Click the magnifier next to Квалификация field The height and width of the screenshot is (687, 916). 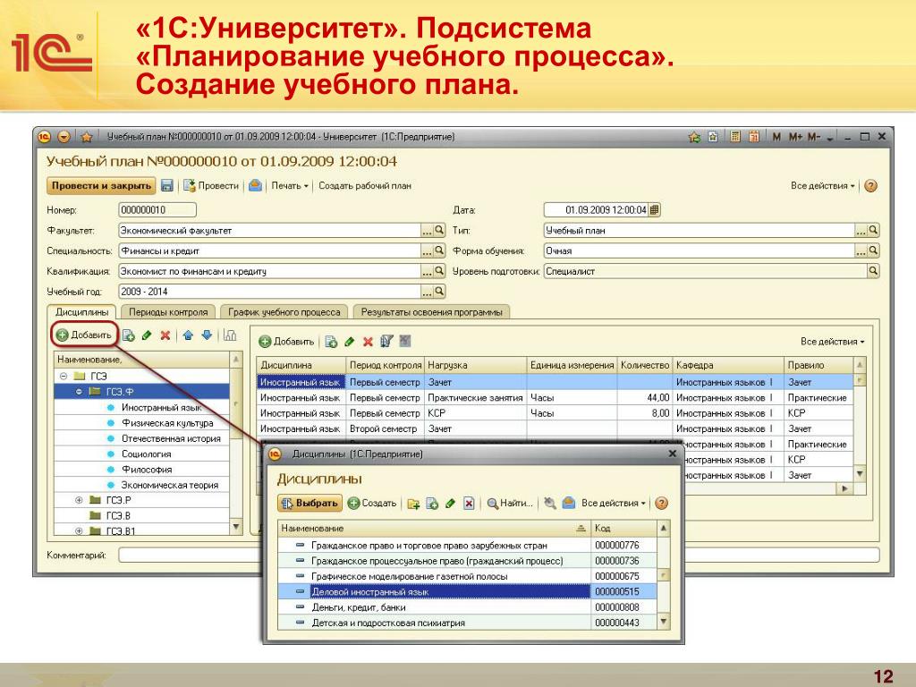(439, 271)
